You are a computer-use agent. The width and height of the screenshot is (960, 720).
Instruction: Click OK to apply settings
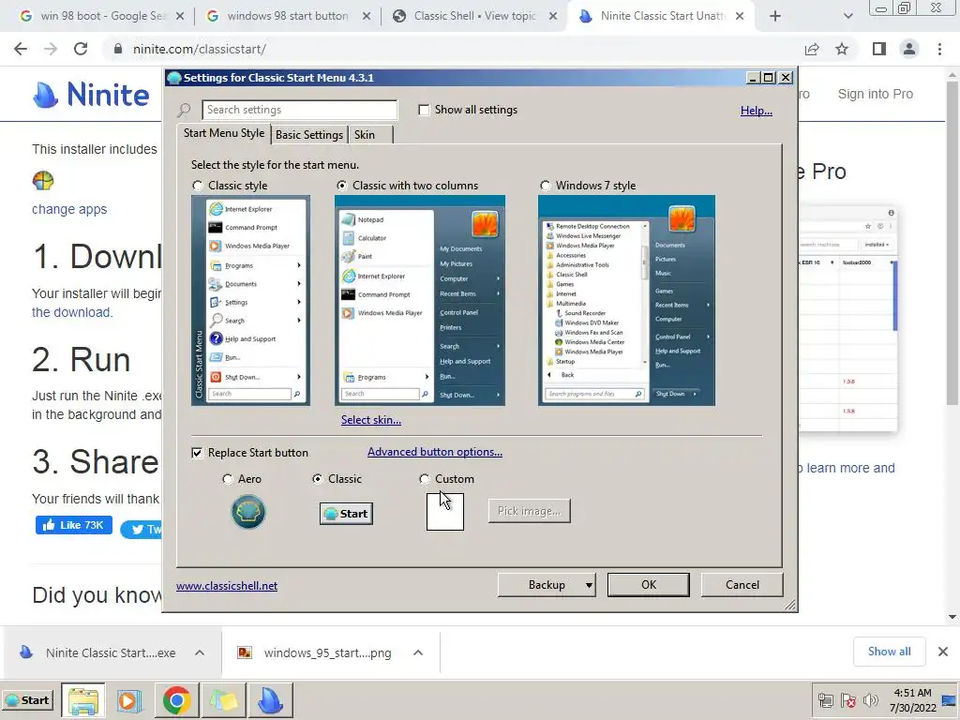pyautogui.click(x=649, y=585)
